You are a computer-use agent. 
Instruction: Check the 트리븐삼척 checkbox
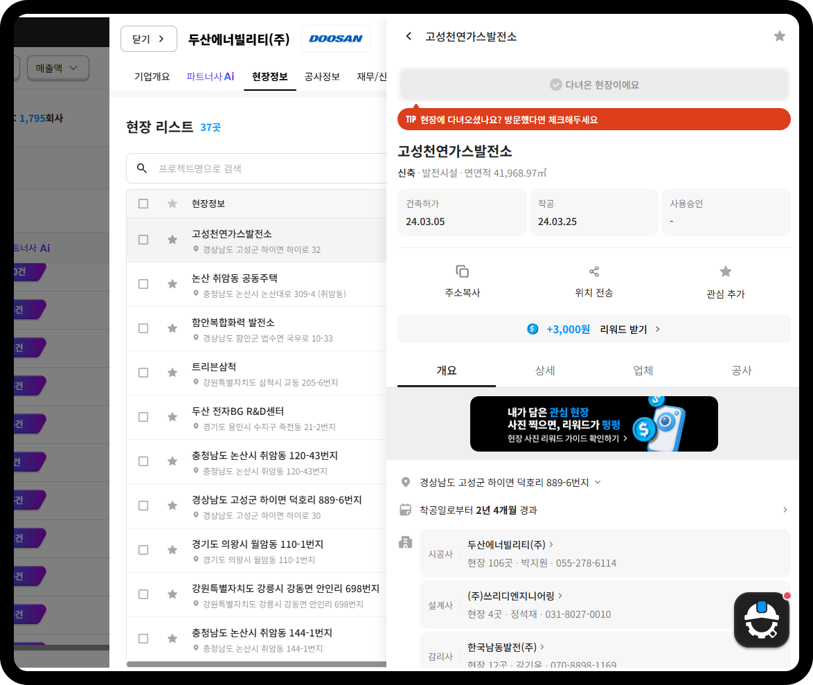pos(143,373)
